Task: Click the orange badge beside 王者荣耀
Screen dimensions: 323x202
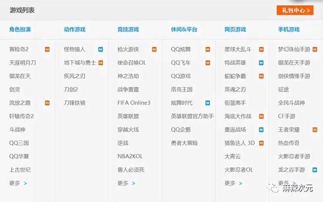Action: tap(315, 130)
